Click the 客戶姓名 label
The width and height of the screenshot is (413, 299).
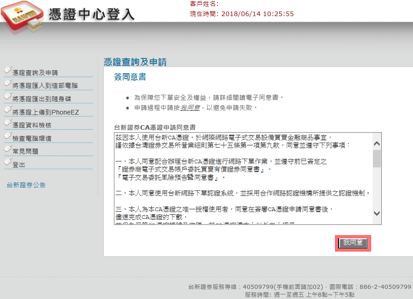(x=204, y=4)
